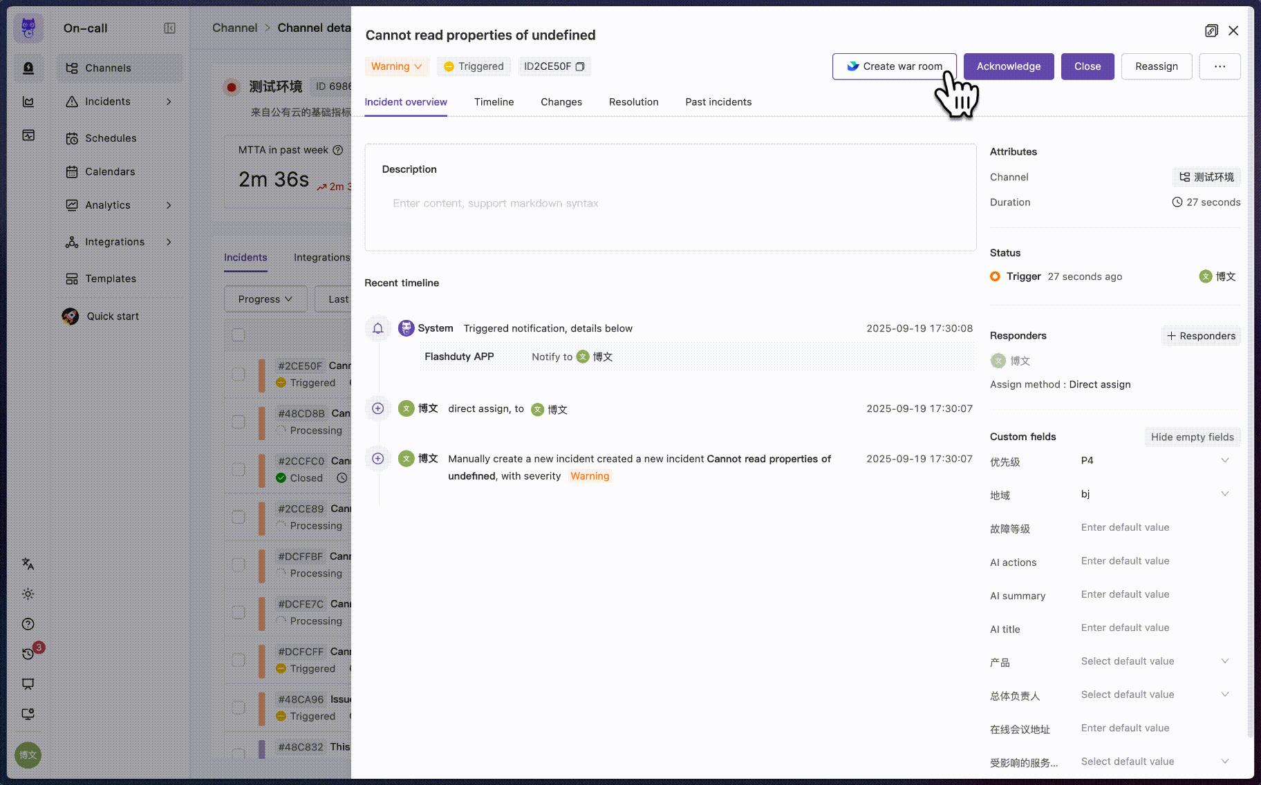1261x785 pixels.
Task: Open the help question mark icon
Action: [28, 624]
